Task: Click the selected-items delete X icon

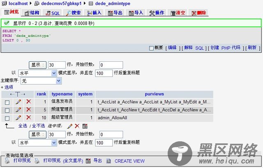Action: coord(77,126)
